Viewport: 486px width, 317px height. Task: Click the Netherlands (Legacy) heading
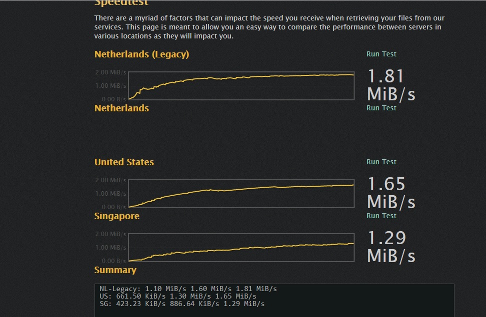click(141, 54)
